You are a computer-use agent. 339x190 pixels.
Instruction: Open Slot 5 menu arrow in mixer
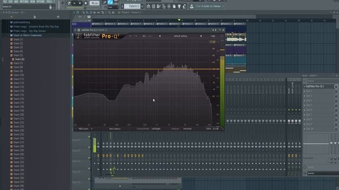[305, 106]
